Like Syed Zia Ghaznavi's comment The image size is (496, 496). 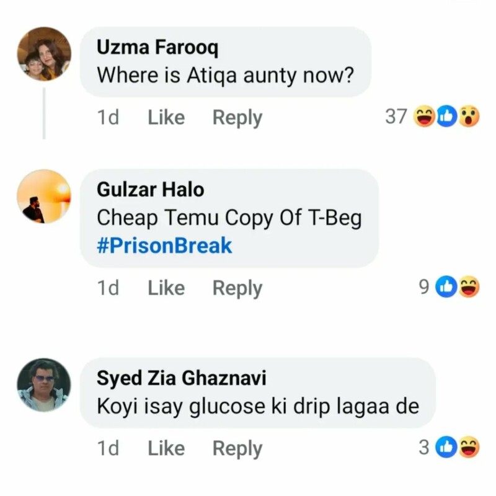[x=166, y=448]
